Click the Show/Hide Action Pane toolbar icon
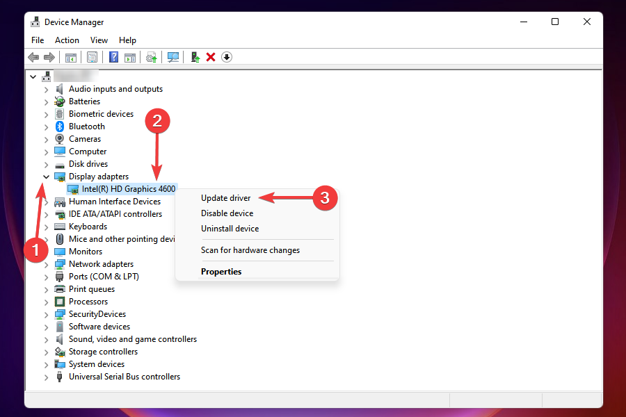Image resolution: width=626 pixels, height=417 pixels. coord(130,57)
